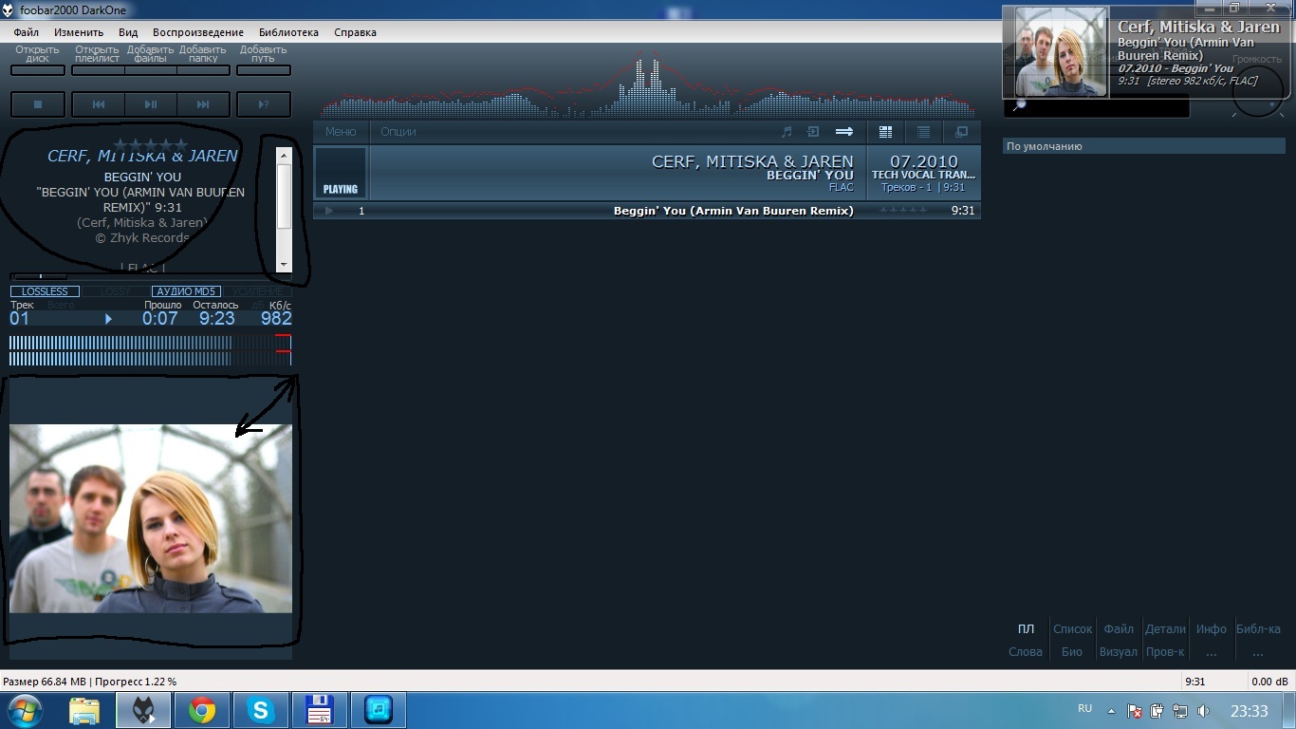Click the tray icon with red X
The image size is (1296, 729).
1135,711
